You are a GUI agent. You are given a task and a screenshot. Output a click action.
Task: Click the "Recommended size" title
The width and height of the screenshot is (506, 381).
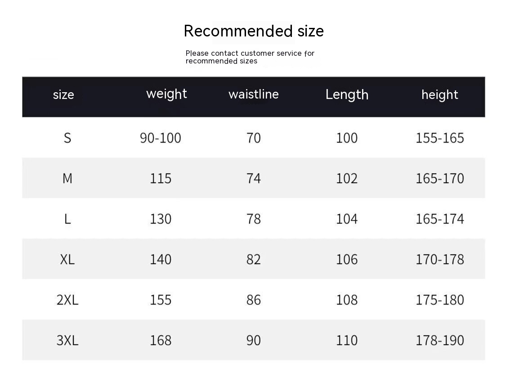pyautogui.click(x=254, y=31)
